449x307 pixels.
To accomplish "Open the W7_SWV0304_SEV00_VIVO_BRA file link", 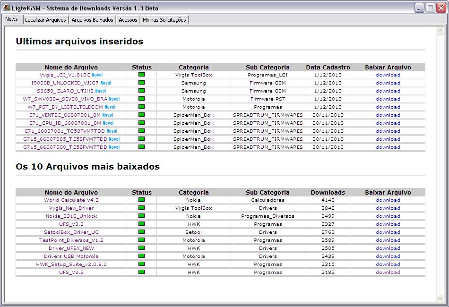I will click(x=65, y=99).
